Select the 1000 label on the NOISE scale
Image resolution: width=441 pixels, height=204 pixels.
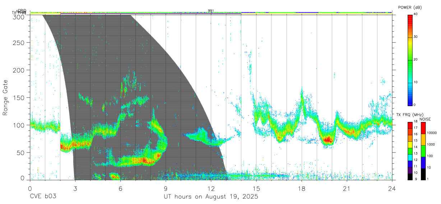(x=431, y=144)
